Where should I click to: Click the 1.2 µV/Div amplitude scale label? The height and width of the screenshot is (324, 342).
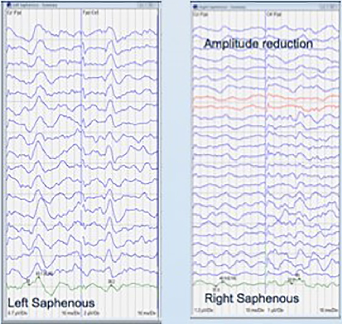pos(204,310)
